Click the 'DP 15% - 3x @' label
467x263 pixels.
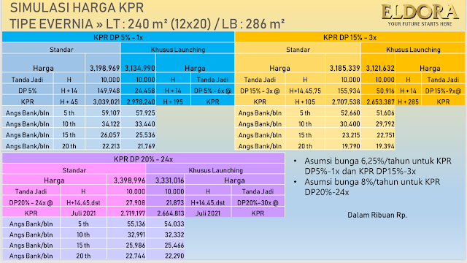click(260, 91)
